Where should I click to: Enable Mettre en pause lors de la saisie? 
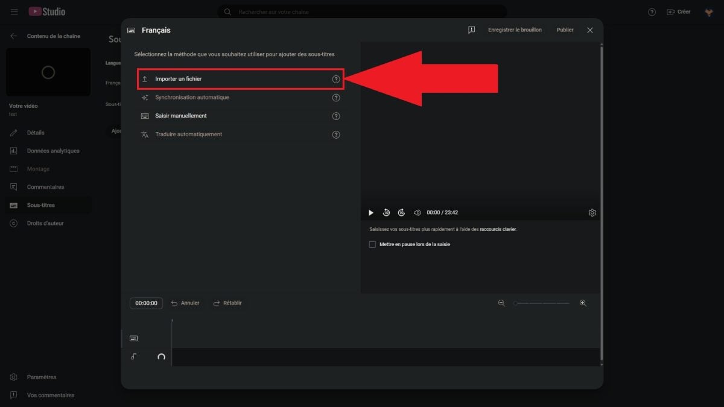(x=372, y=244)
